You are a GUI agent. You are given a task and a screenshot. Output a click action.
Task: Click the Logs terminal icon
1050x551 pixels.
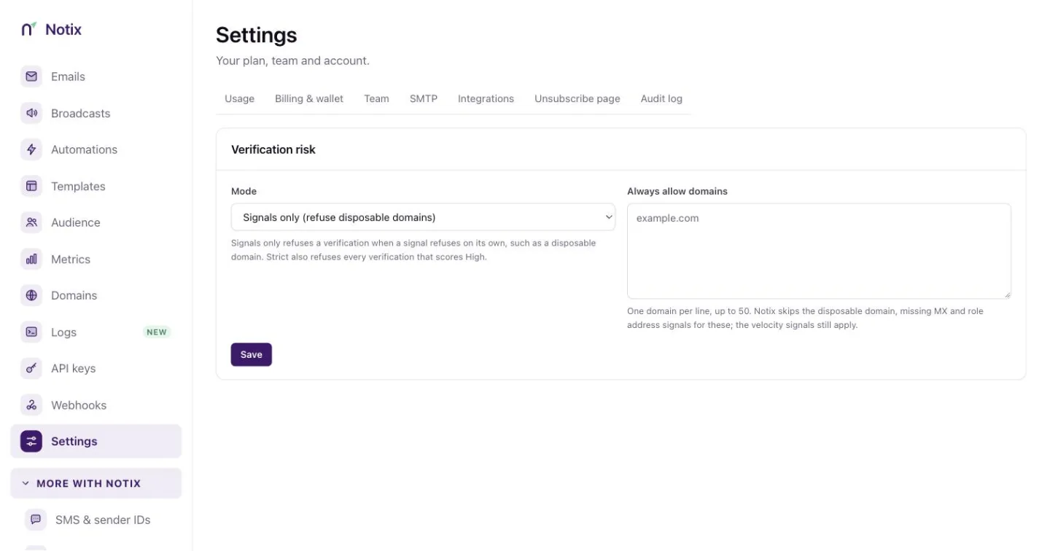click(x=31, y=332)
